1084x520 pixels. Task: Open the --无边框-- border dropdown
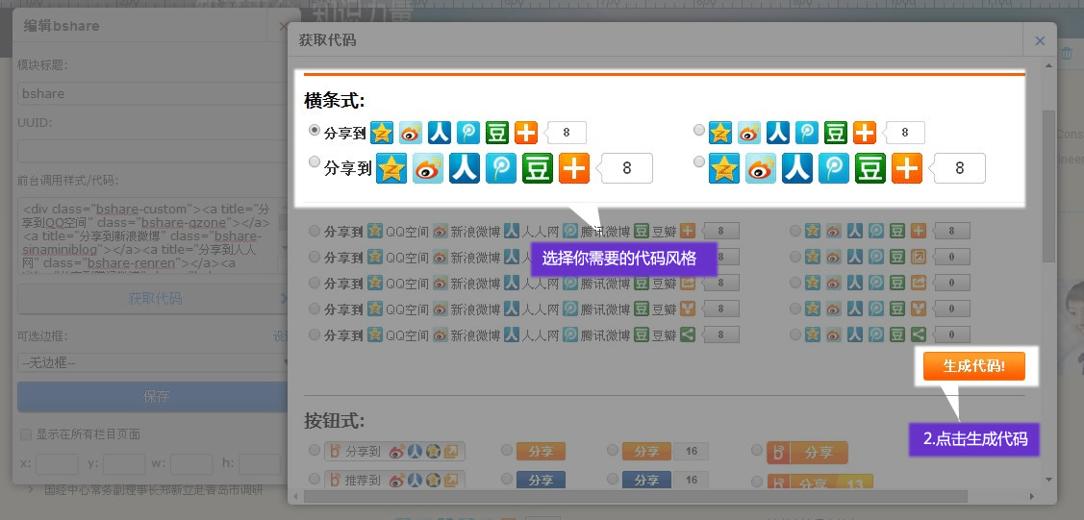click(x=154, y=363)
